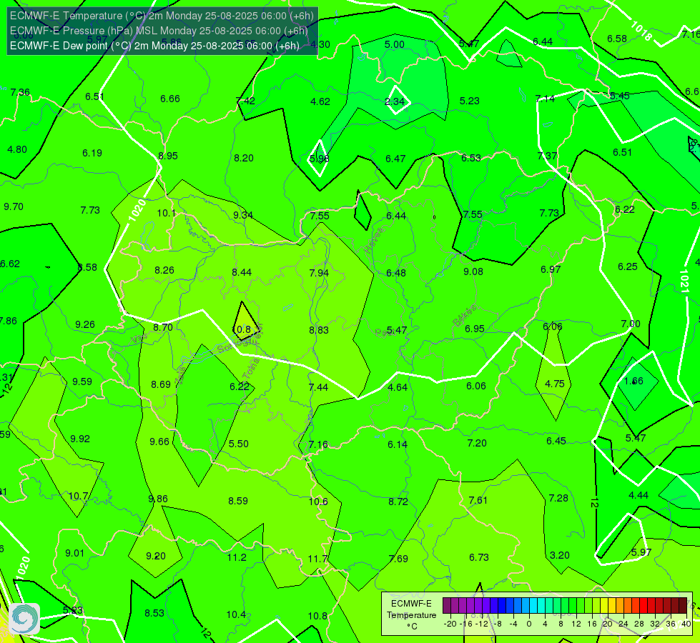Click the dark purple swatch above -20
Screen dimensions: 700x643
(x=447, y=606)
